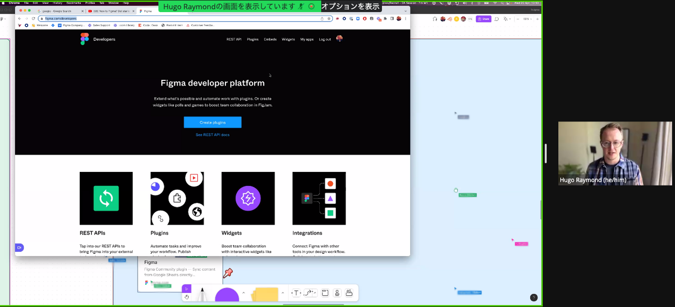
Task: Open the zoom percentage dropdown
Action: point(528,19)
